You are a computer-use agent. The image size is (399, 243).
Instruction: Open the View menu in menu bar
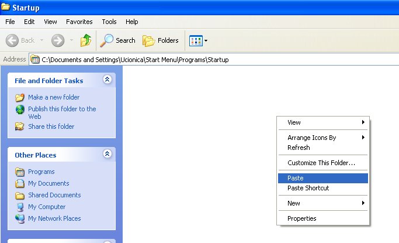click(50, 22)
